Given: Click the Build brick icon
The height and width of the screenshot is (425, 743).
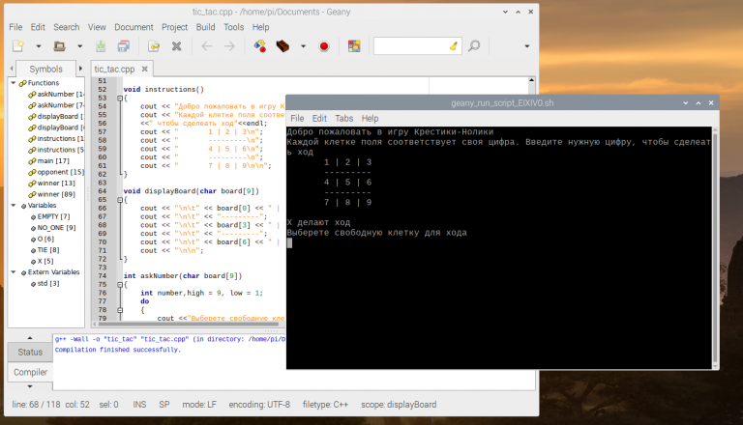Looking at the screenshot, I should coord(282,46).
